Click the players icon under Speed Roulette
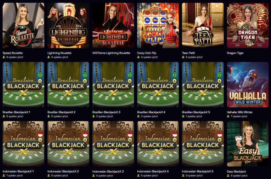 pyautogui.click(x=4, y=57)
